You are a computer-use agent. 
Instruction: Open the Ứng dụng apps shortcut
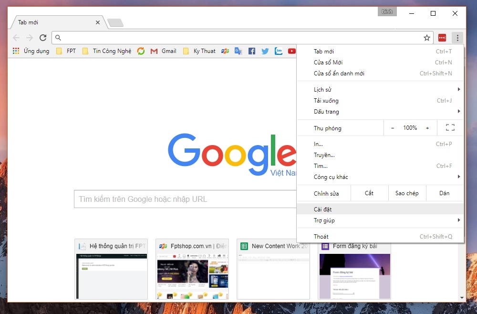point(31,51)
